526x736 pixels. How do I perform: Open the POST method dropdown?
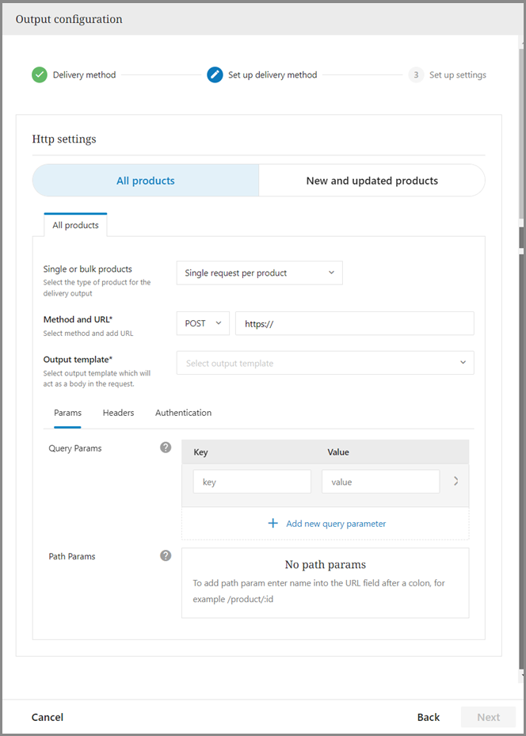point(203,323)
